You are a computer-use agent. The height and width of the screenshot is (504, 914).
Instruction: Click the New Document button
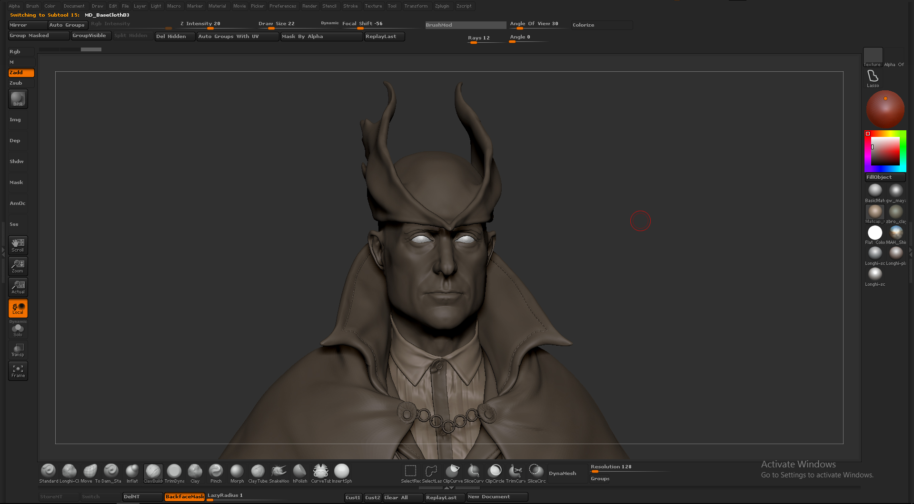coord(497,497)
